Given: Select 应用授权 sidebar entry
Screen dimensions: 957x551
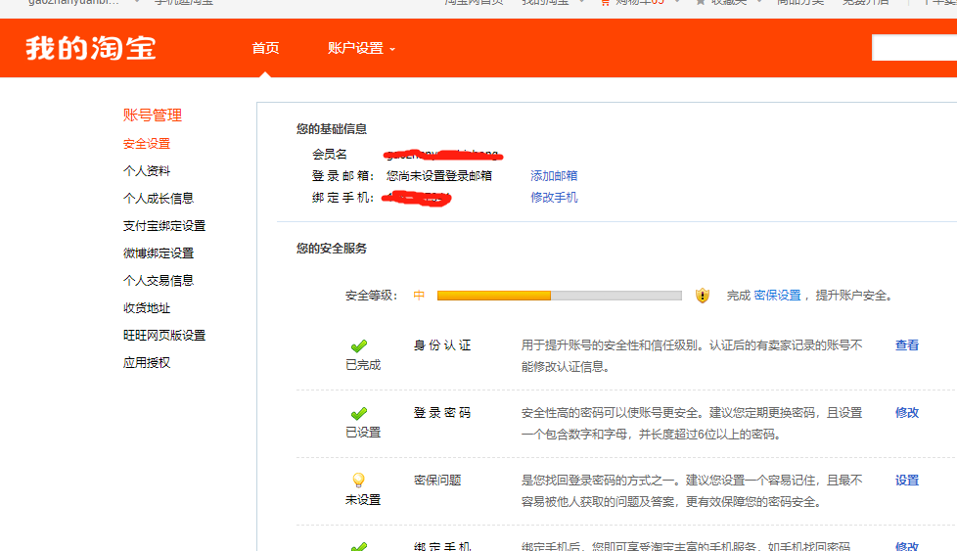Looking at the screenshot, I should [x=147, y=363].
